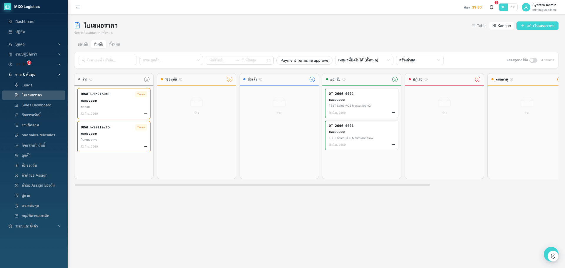Open กรองลูกค้า customer filter dropdown
565x268 pixels.
171,60
